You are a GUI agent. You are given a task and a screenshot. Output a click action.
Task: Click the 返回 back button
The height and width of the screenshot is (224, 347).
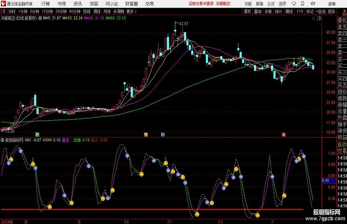pos(331,11)
